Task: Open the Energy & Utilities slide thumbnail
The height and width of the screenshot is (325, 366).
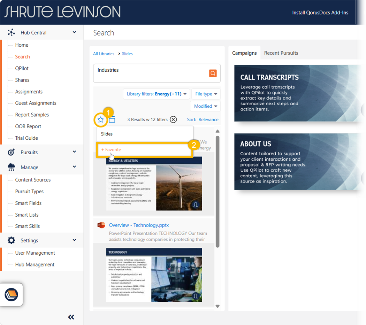Action: pos(154,184)
